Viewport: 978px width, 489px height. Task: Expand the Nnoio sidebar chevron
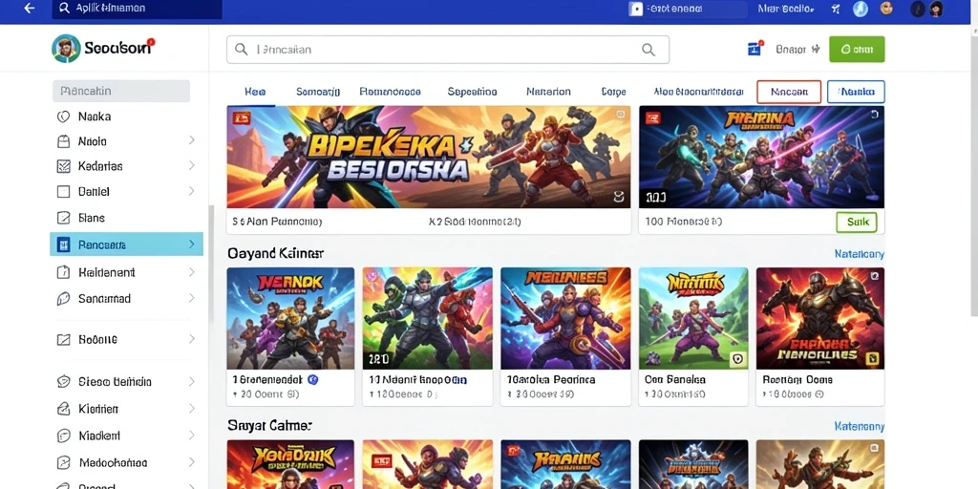[x=191, y=140]
